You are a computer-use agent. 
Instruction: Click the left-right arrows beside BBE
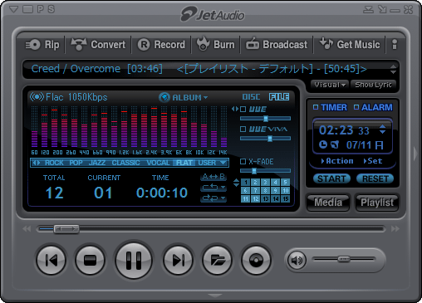click(x=235, y=109)
